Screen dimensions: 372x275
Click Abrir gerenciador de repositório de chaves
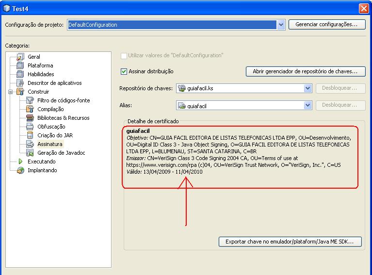coord(306,71)
